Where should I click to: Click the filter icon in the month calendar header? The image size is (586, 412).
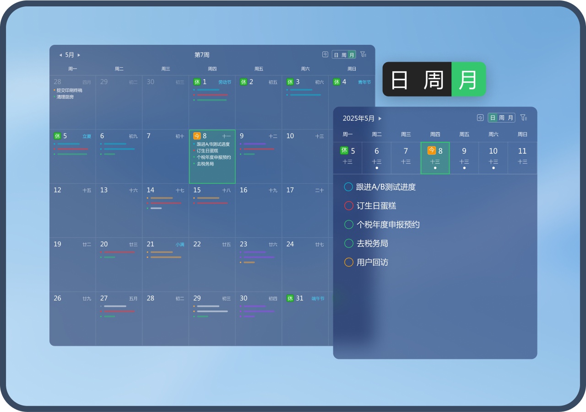[x=363, y=54]
